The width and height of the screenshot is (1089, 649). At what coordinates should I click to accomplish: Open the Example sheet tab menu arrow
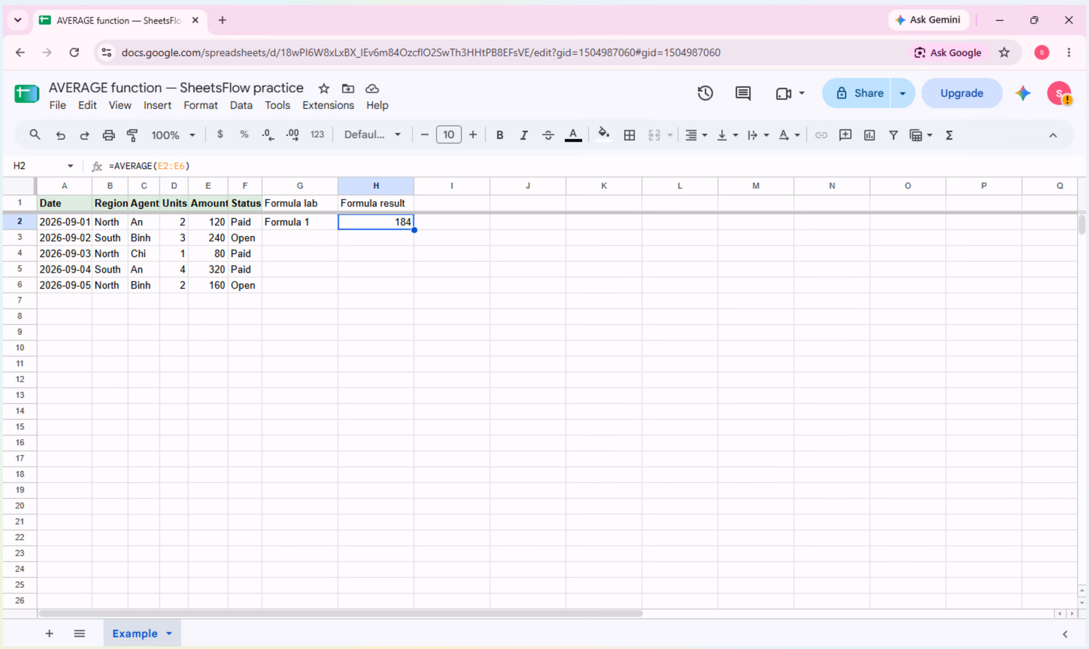pyautogui.click(x=169, y=633)
